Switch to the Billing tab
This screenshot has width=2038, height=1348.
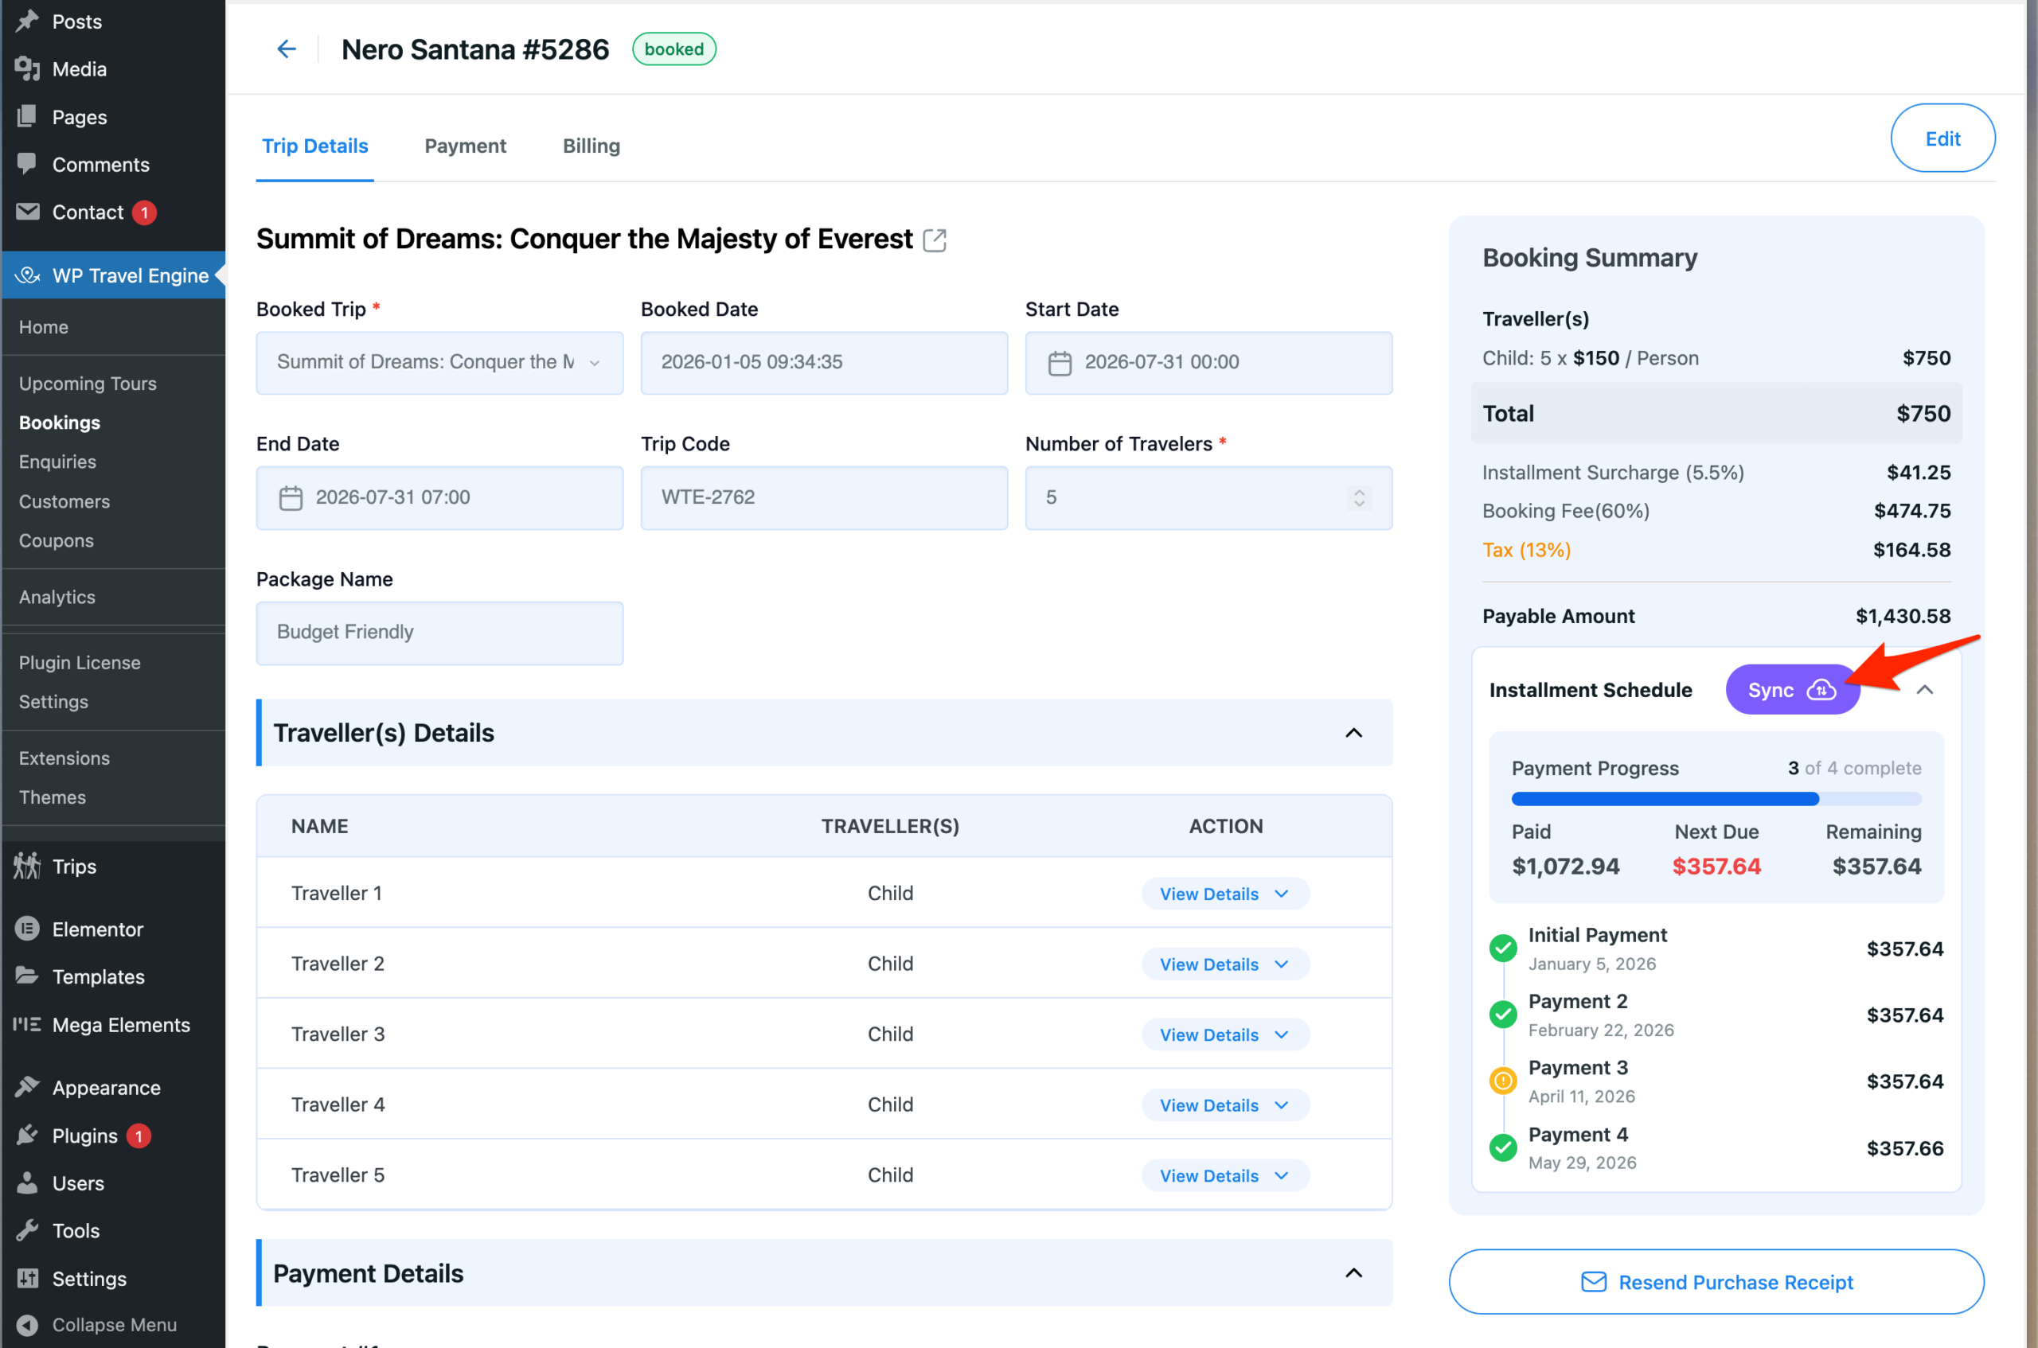tap(591, 146)
